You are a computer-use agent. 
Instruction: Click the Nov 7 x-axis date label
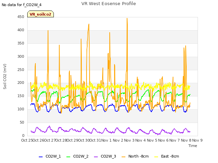tap(175, 140)
